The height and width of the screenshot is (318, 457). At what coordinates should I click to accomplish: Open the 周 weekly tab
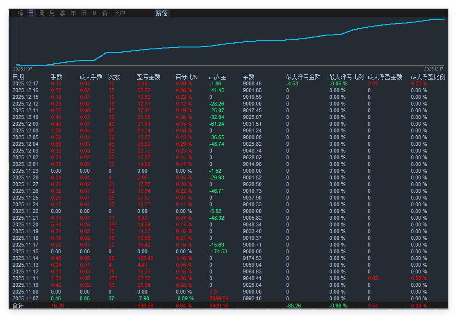(x=42, y=13)
